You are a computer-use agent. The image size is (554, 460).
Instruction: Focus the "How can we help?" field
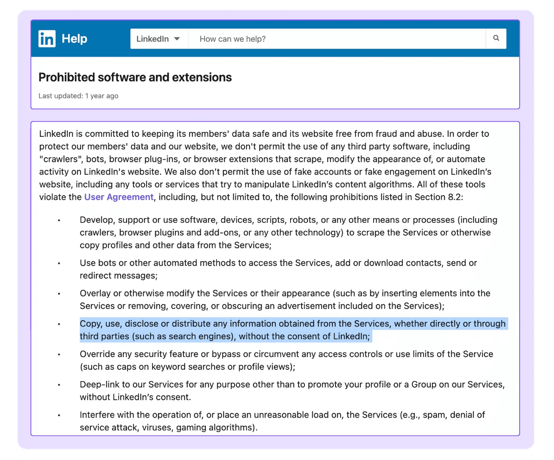coord(337,39)
